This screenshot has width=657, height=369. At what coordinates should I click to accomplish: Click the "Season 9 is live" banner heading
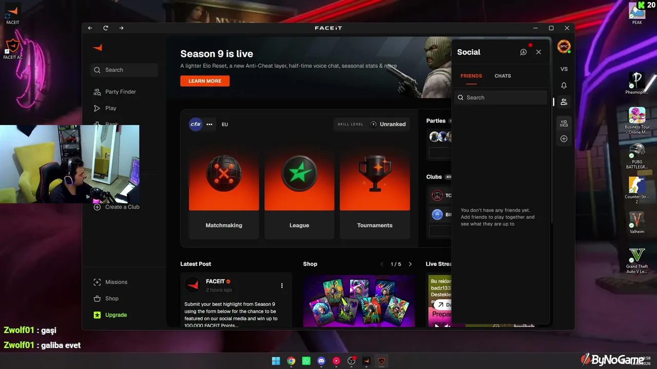217,54
